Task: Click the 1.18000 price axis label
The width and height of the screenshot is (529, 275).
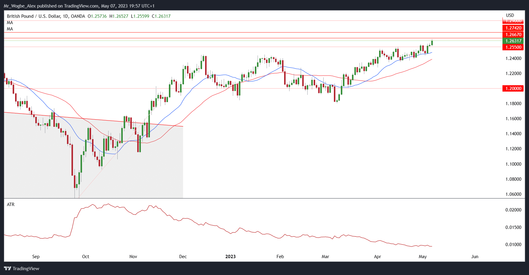Action: [x=513, y=104]
